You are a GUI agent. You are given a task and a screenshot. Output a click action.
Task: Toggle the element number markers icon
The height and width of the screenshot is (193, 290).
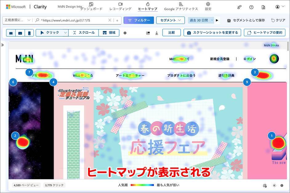click(x=265, y=185)
